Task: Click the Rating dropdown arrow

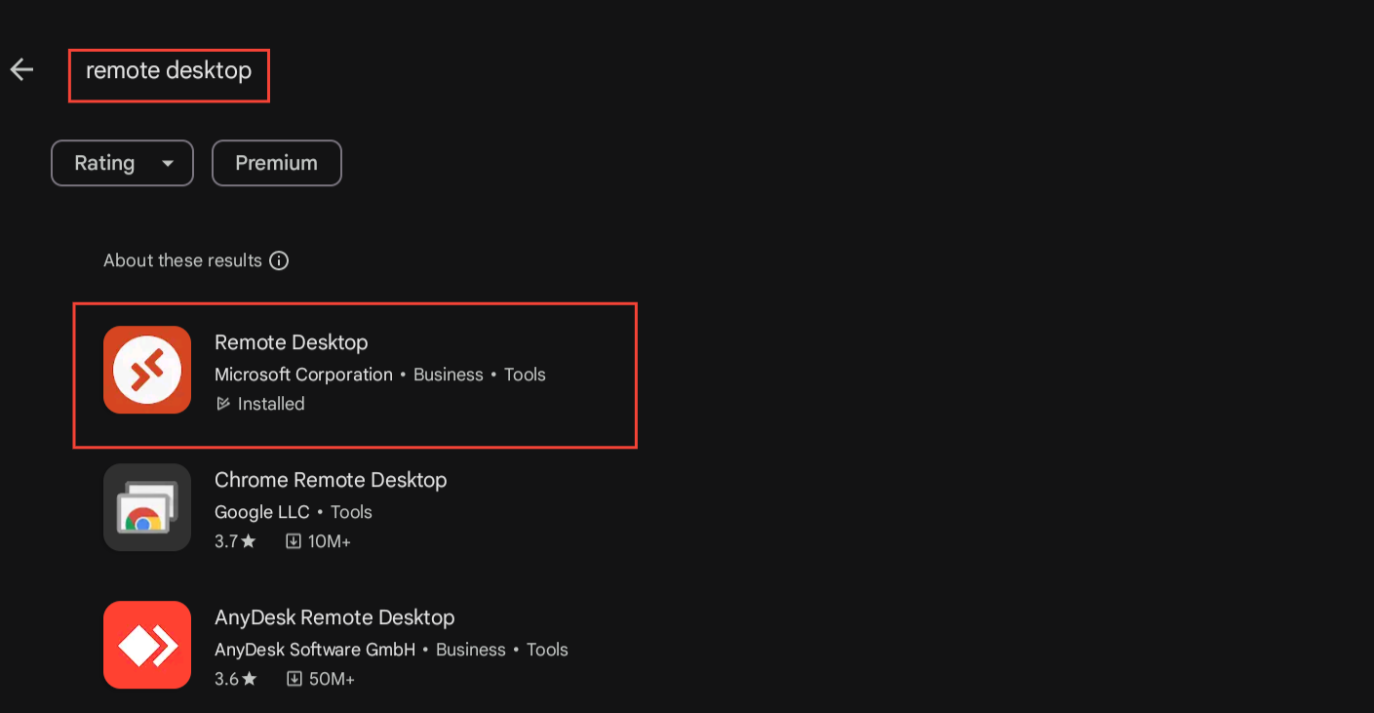Action: tap(168, 164)
